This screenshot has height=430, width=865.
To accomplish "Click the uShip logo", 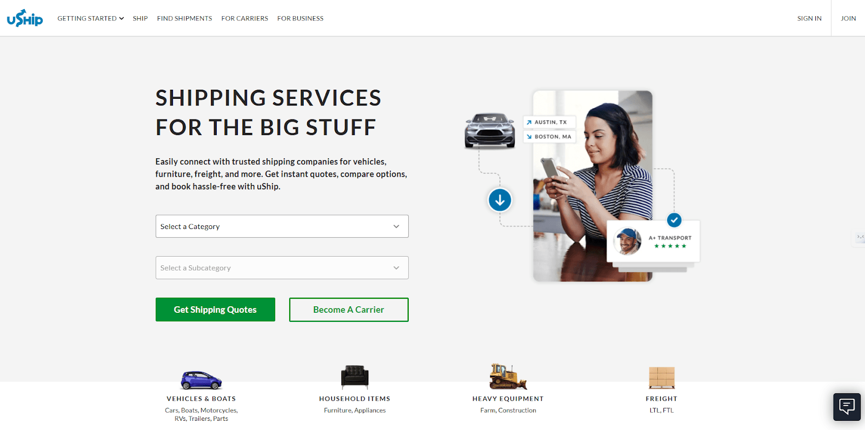I will 25,18.
